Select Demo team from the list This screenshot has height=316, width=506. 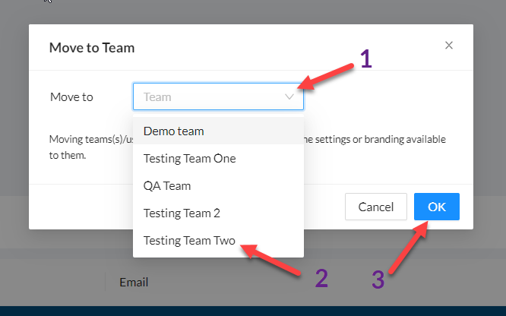218,131
